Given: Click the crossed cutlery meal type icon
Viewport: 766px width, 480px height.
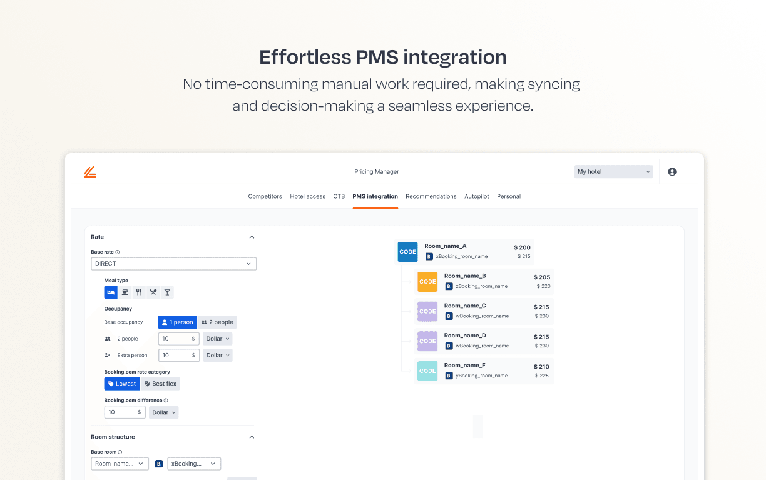Looking at the screenshot, I should [x=153, y=292].
